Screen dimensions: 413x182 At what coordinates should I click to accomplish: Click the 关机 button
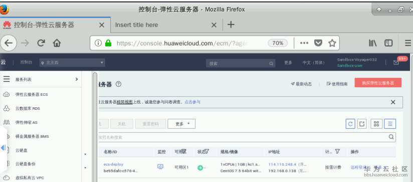coord(122,124)
